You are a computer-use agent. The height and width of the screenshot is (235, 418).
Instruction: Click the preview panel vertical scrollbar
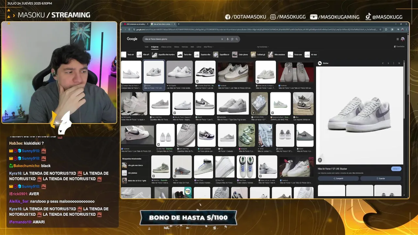coord(404,91)
